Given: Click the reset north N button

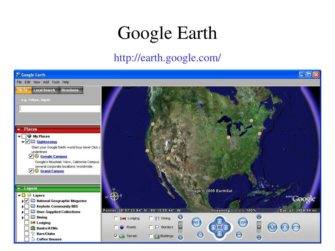Looking at the screenshot, I should pyautogui.click(x=201, y=235).
